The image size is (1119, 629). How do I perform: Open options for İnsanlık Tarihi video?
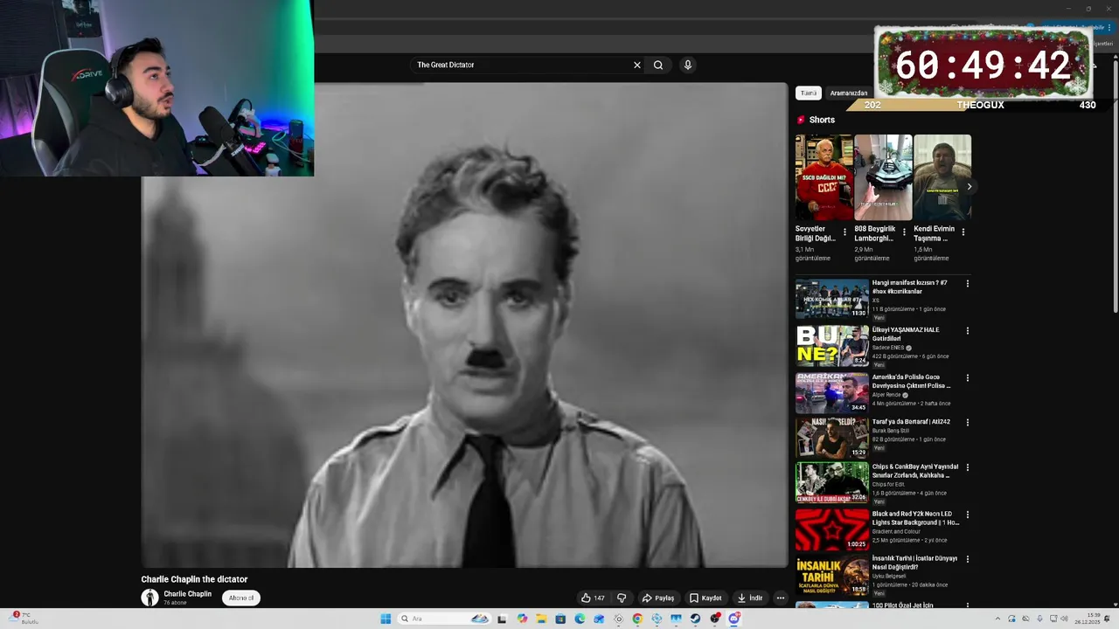tap(967, 560)
